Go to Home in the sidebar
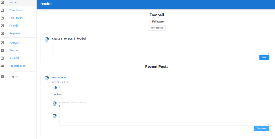The image size is (275, 139). [13, 2]
